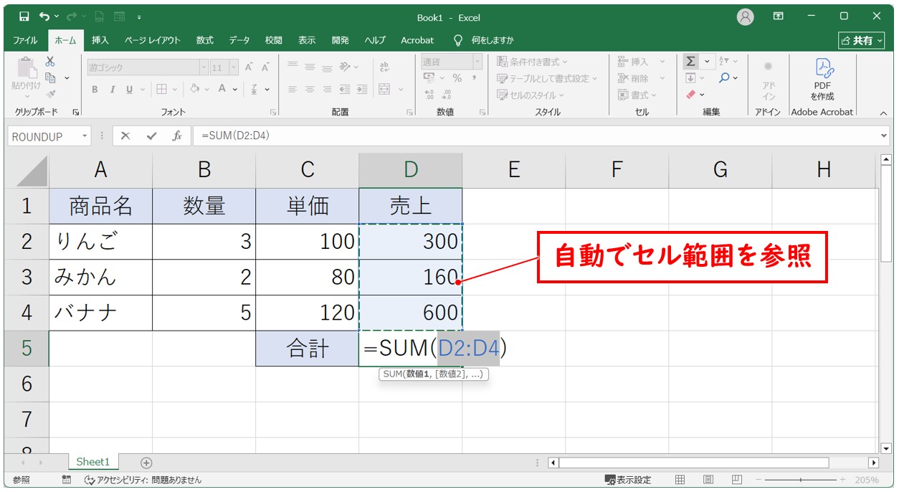
Task: Open the ファイル tab
Action: click(25, 40)
